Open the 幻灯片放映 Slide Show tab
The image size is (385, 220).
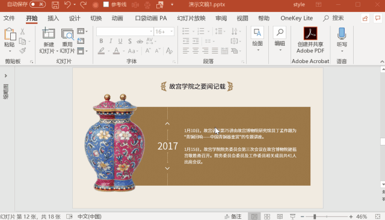(x=191, y=18)
